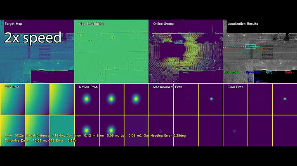Click the "Dynamics Error: 15.69 m" readout
Viewport: 297px width, 166px height.
(26, 141)
